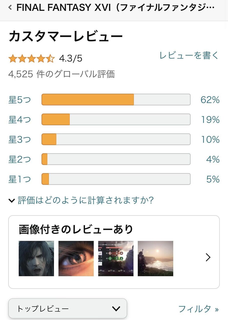Click the star rating icons

[x=31, y=59]
